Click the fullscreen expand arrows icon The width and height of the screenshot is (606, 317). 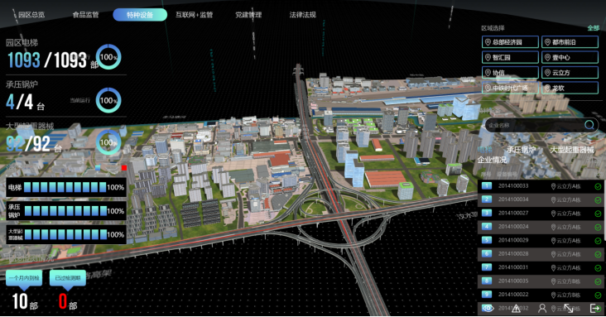pyautogui.click(x=569, y=308)
